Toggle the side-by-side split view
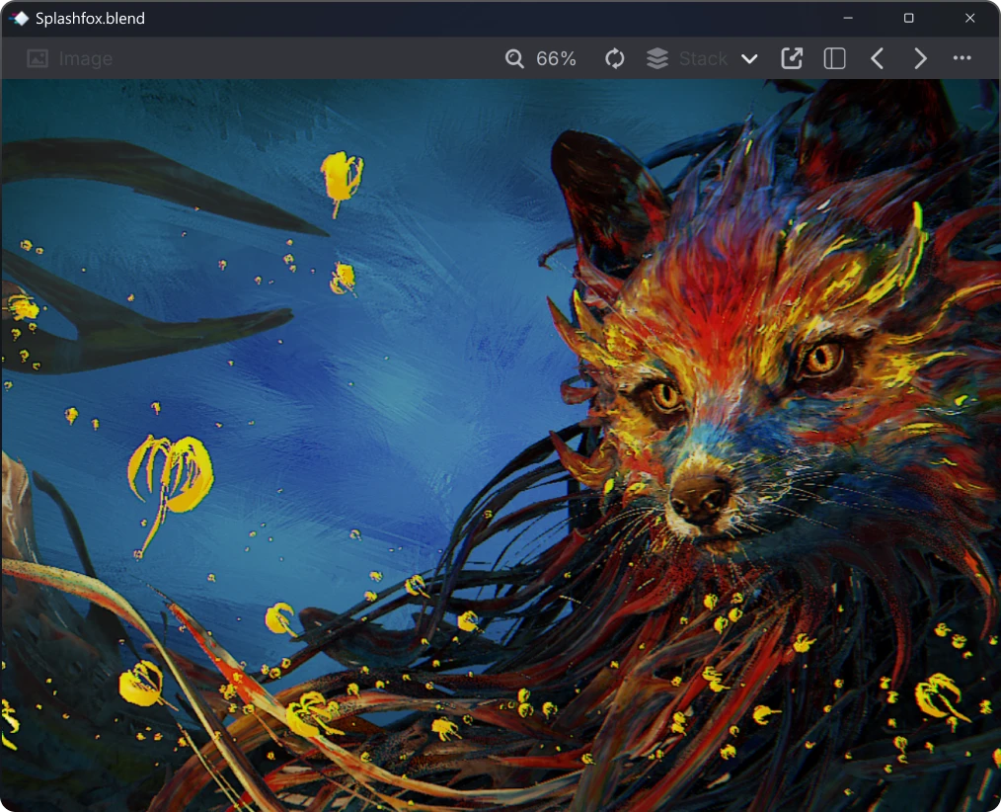The width and height of the screenshot is (1001, 812). (833, 58)
